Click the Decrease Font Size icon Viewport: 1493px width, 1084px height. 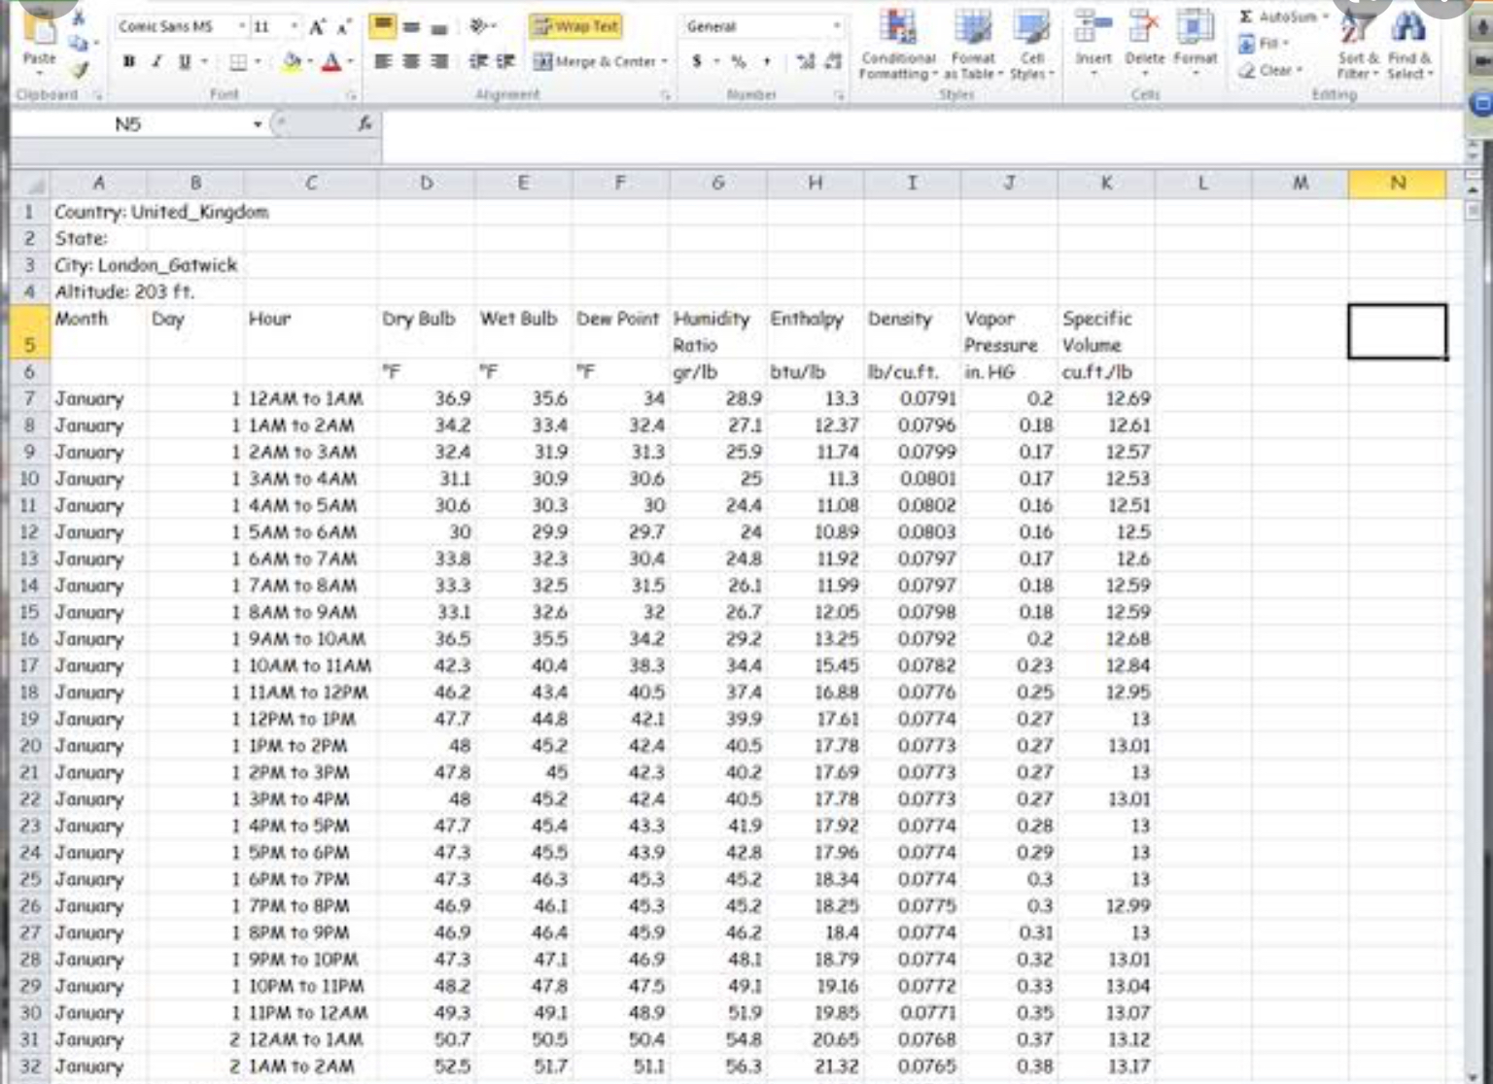point(343,26)
